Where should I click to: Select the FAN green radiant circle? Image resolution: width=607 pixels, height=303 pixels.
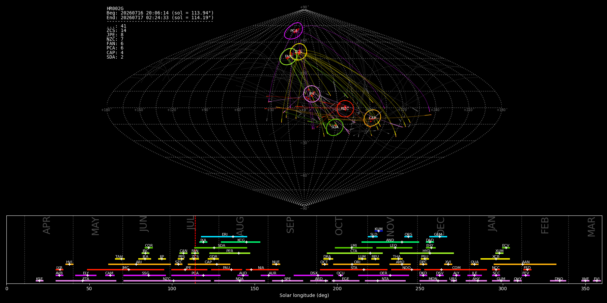[x=288, y=57]
